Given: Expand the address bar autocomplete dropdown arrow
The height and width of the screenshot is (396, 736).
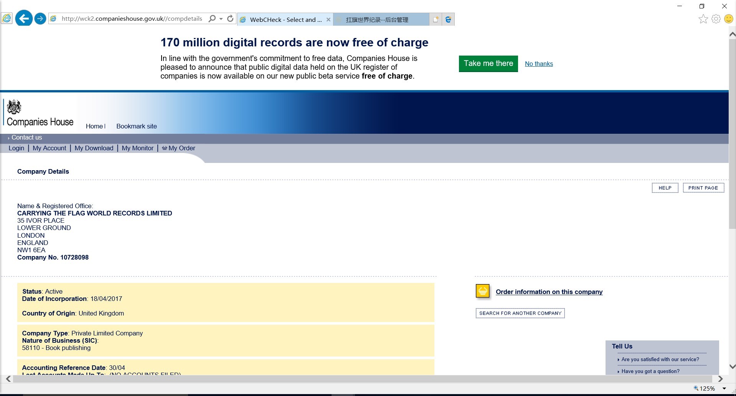Looking at the screenshot, I should click(x=221, y=18).
